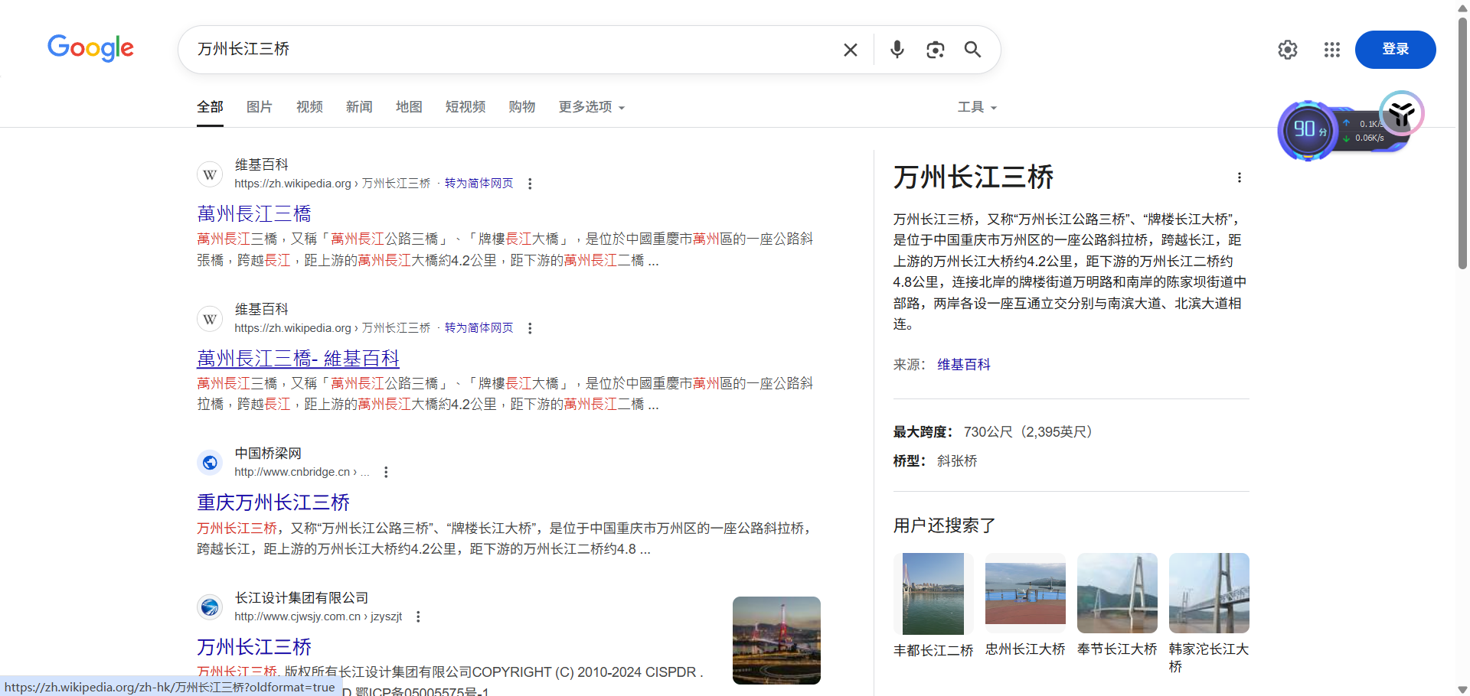
Task: Switch to the 新闻 tab
Action: [359, 107]
